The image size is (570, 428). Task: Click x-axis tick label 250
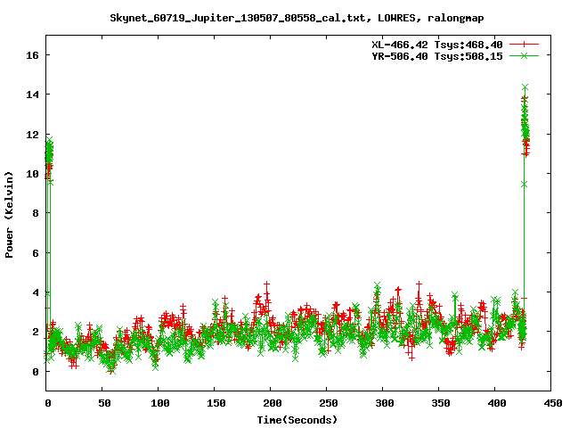[329, 403]
